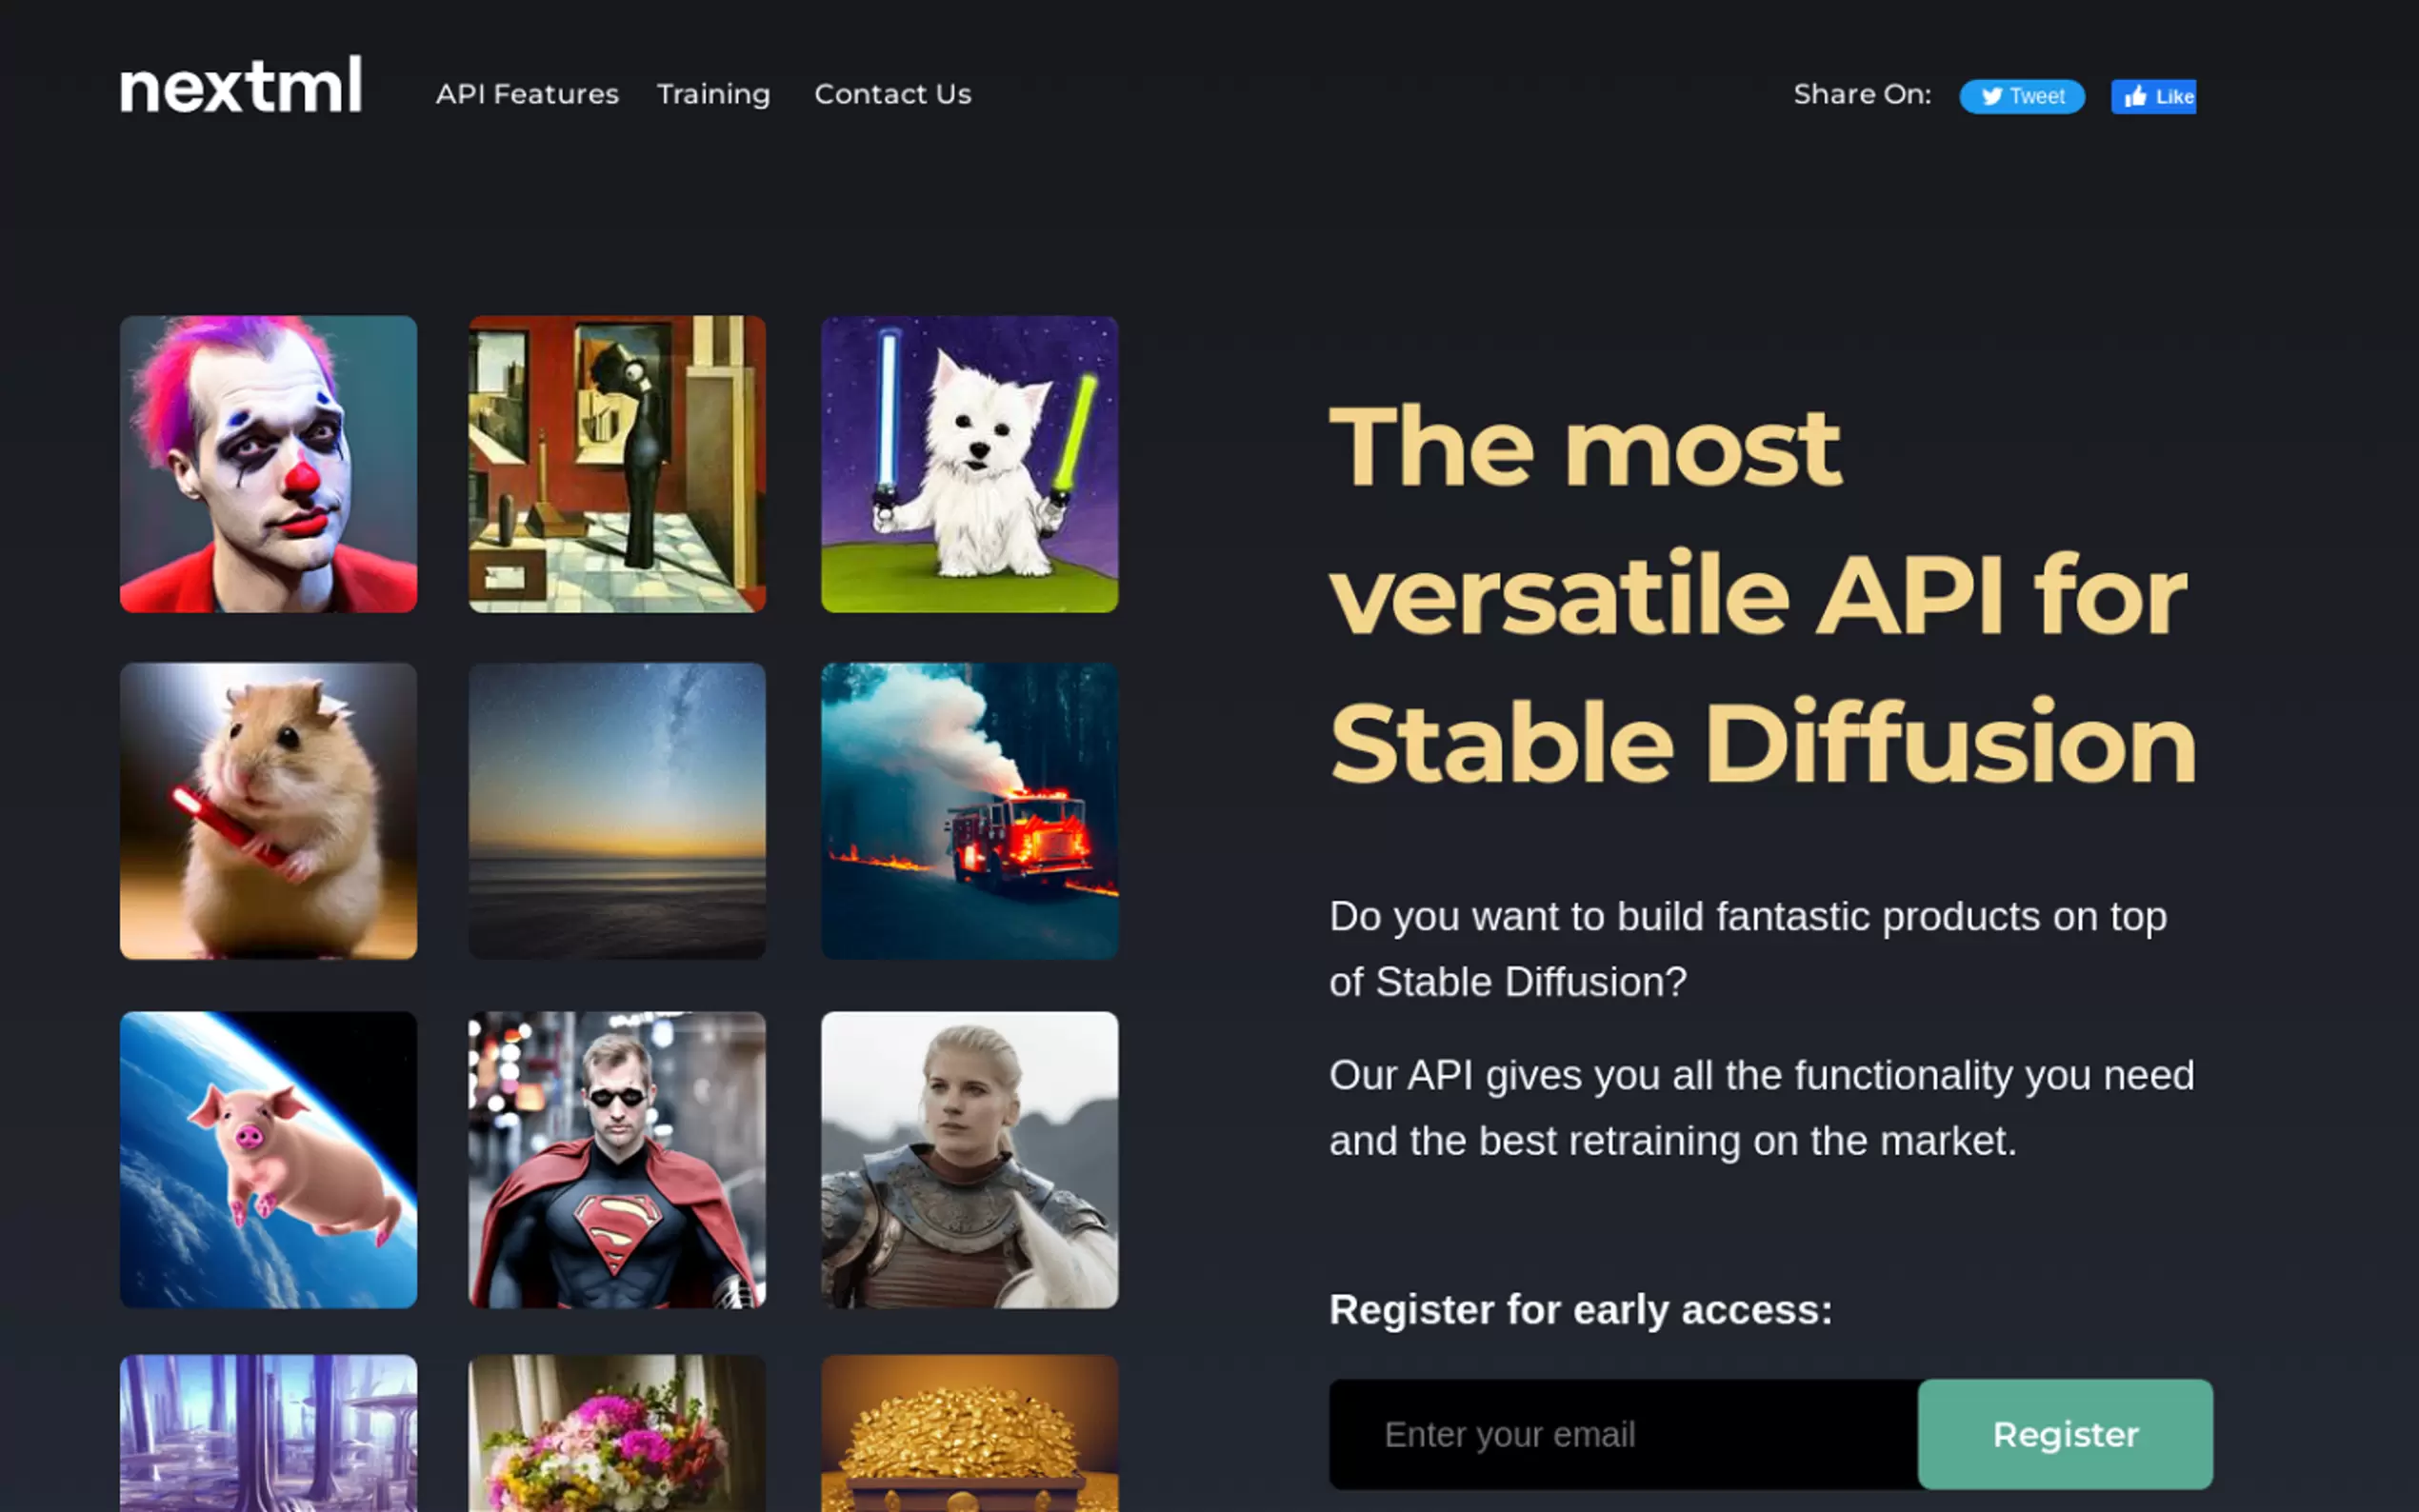Open the starry night horizon thumbnail
This screenshot has width=2419, height=1512.
[617, 811]
